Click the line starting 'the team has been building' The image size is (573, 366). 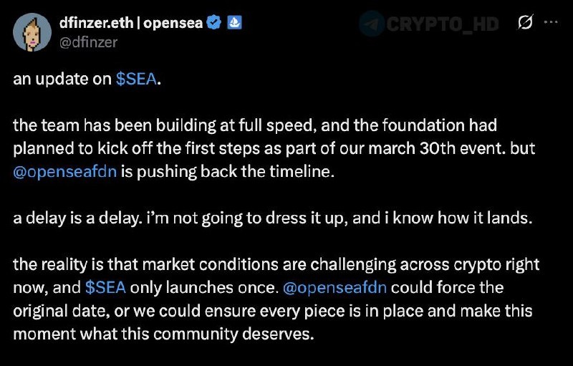(x=255, y=125)
